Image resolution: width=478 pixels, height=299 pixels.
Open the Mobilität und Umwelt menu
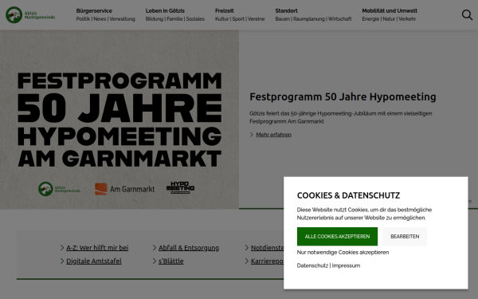[x=390, y=10]
